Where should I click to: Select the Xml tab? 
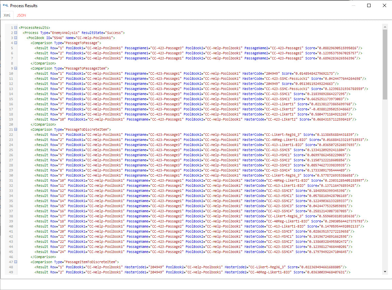tap(7, 15)
